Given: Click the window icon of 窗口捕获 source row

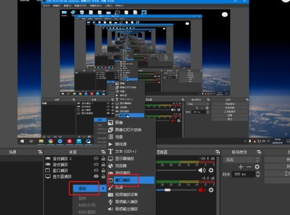Looking at the screenshot, I should 48,170.
